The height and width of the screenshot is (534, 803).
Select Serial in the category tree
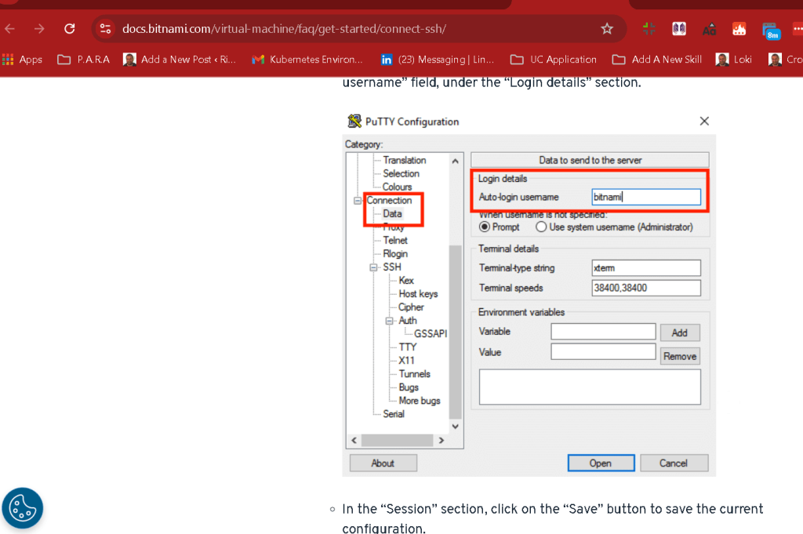coord(394,414)
